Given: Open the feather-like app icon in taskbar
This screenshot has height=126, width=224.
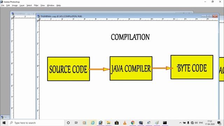Looking at the screenshot, I should [x=157, y=123].
